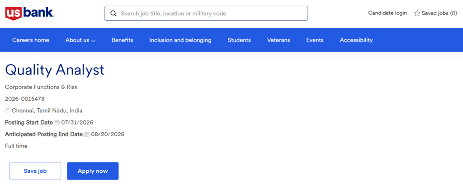Open Saved jobs (0) link

coord(435,13)
